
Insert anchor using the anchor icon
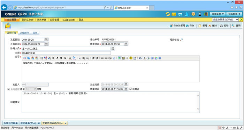tap(114, 58)
